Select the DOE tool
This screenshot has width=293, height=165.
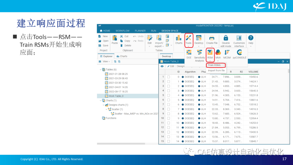tap(189, 54)
